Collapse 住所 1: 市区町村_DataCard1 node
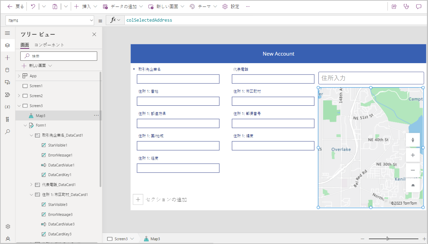 (x=31, y=195)
